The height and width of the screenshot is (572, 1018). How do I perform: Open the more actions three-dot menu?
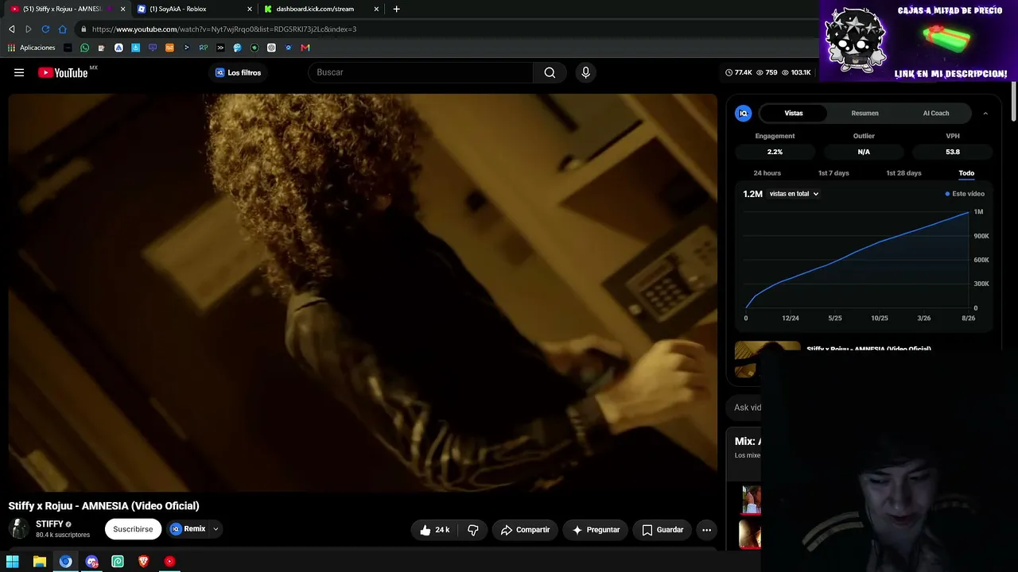(706, 530)
